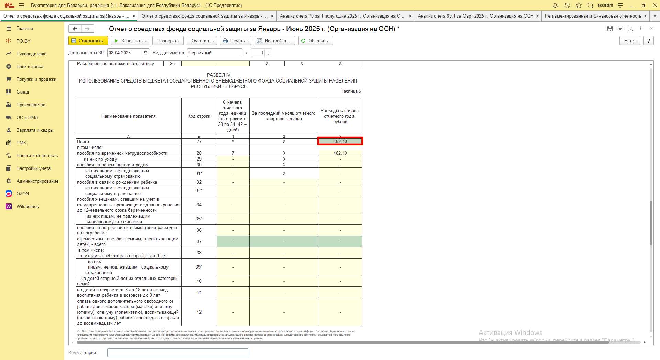Navigate back with the left arrow

75,29
